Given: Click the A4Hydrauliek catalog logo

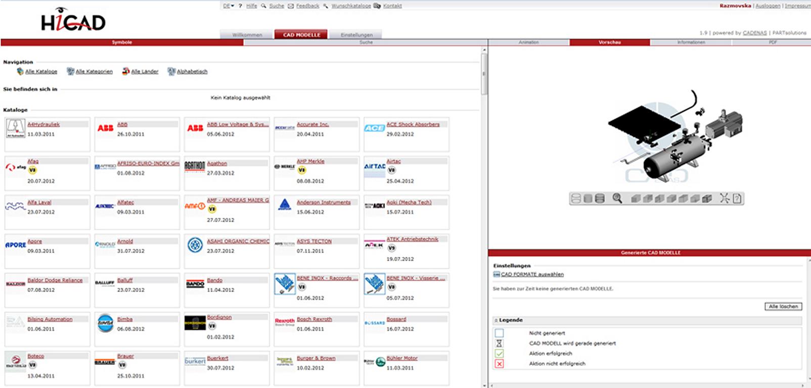Looking at the screenshot, I should point(16,128).
